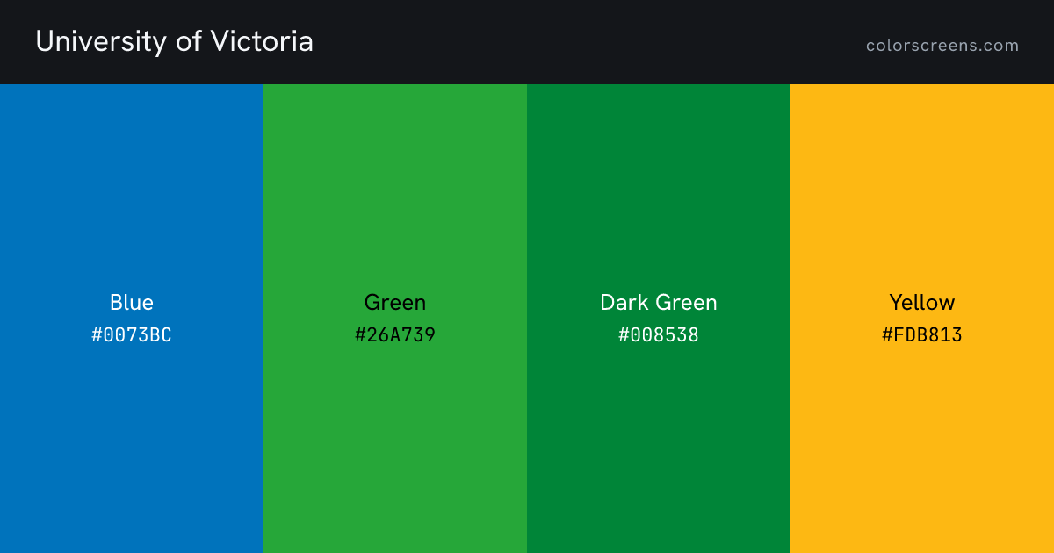1054x553 pixels.
Task: Select the Dark Green color label
Action: tap(659, 303)
